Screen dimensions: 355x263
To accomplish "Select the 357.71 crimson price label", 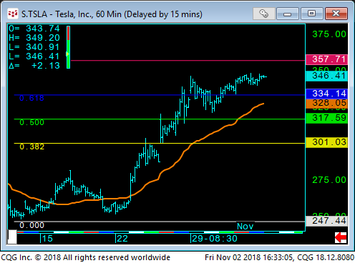I will pos(326,59).
